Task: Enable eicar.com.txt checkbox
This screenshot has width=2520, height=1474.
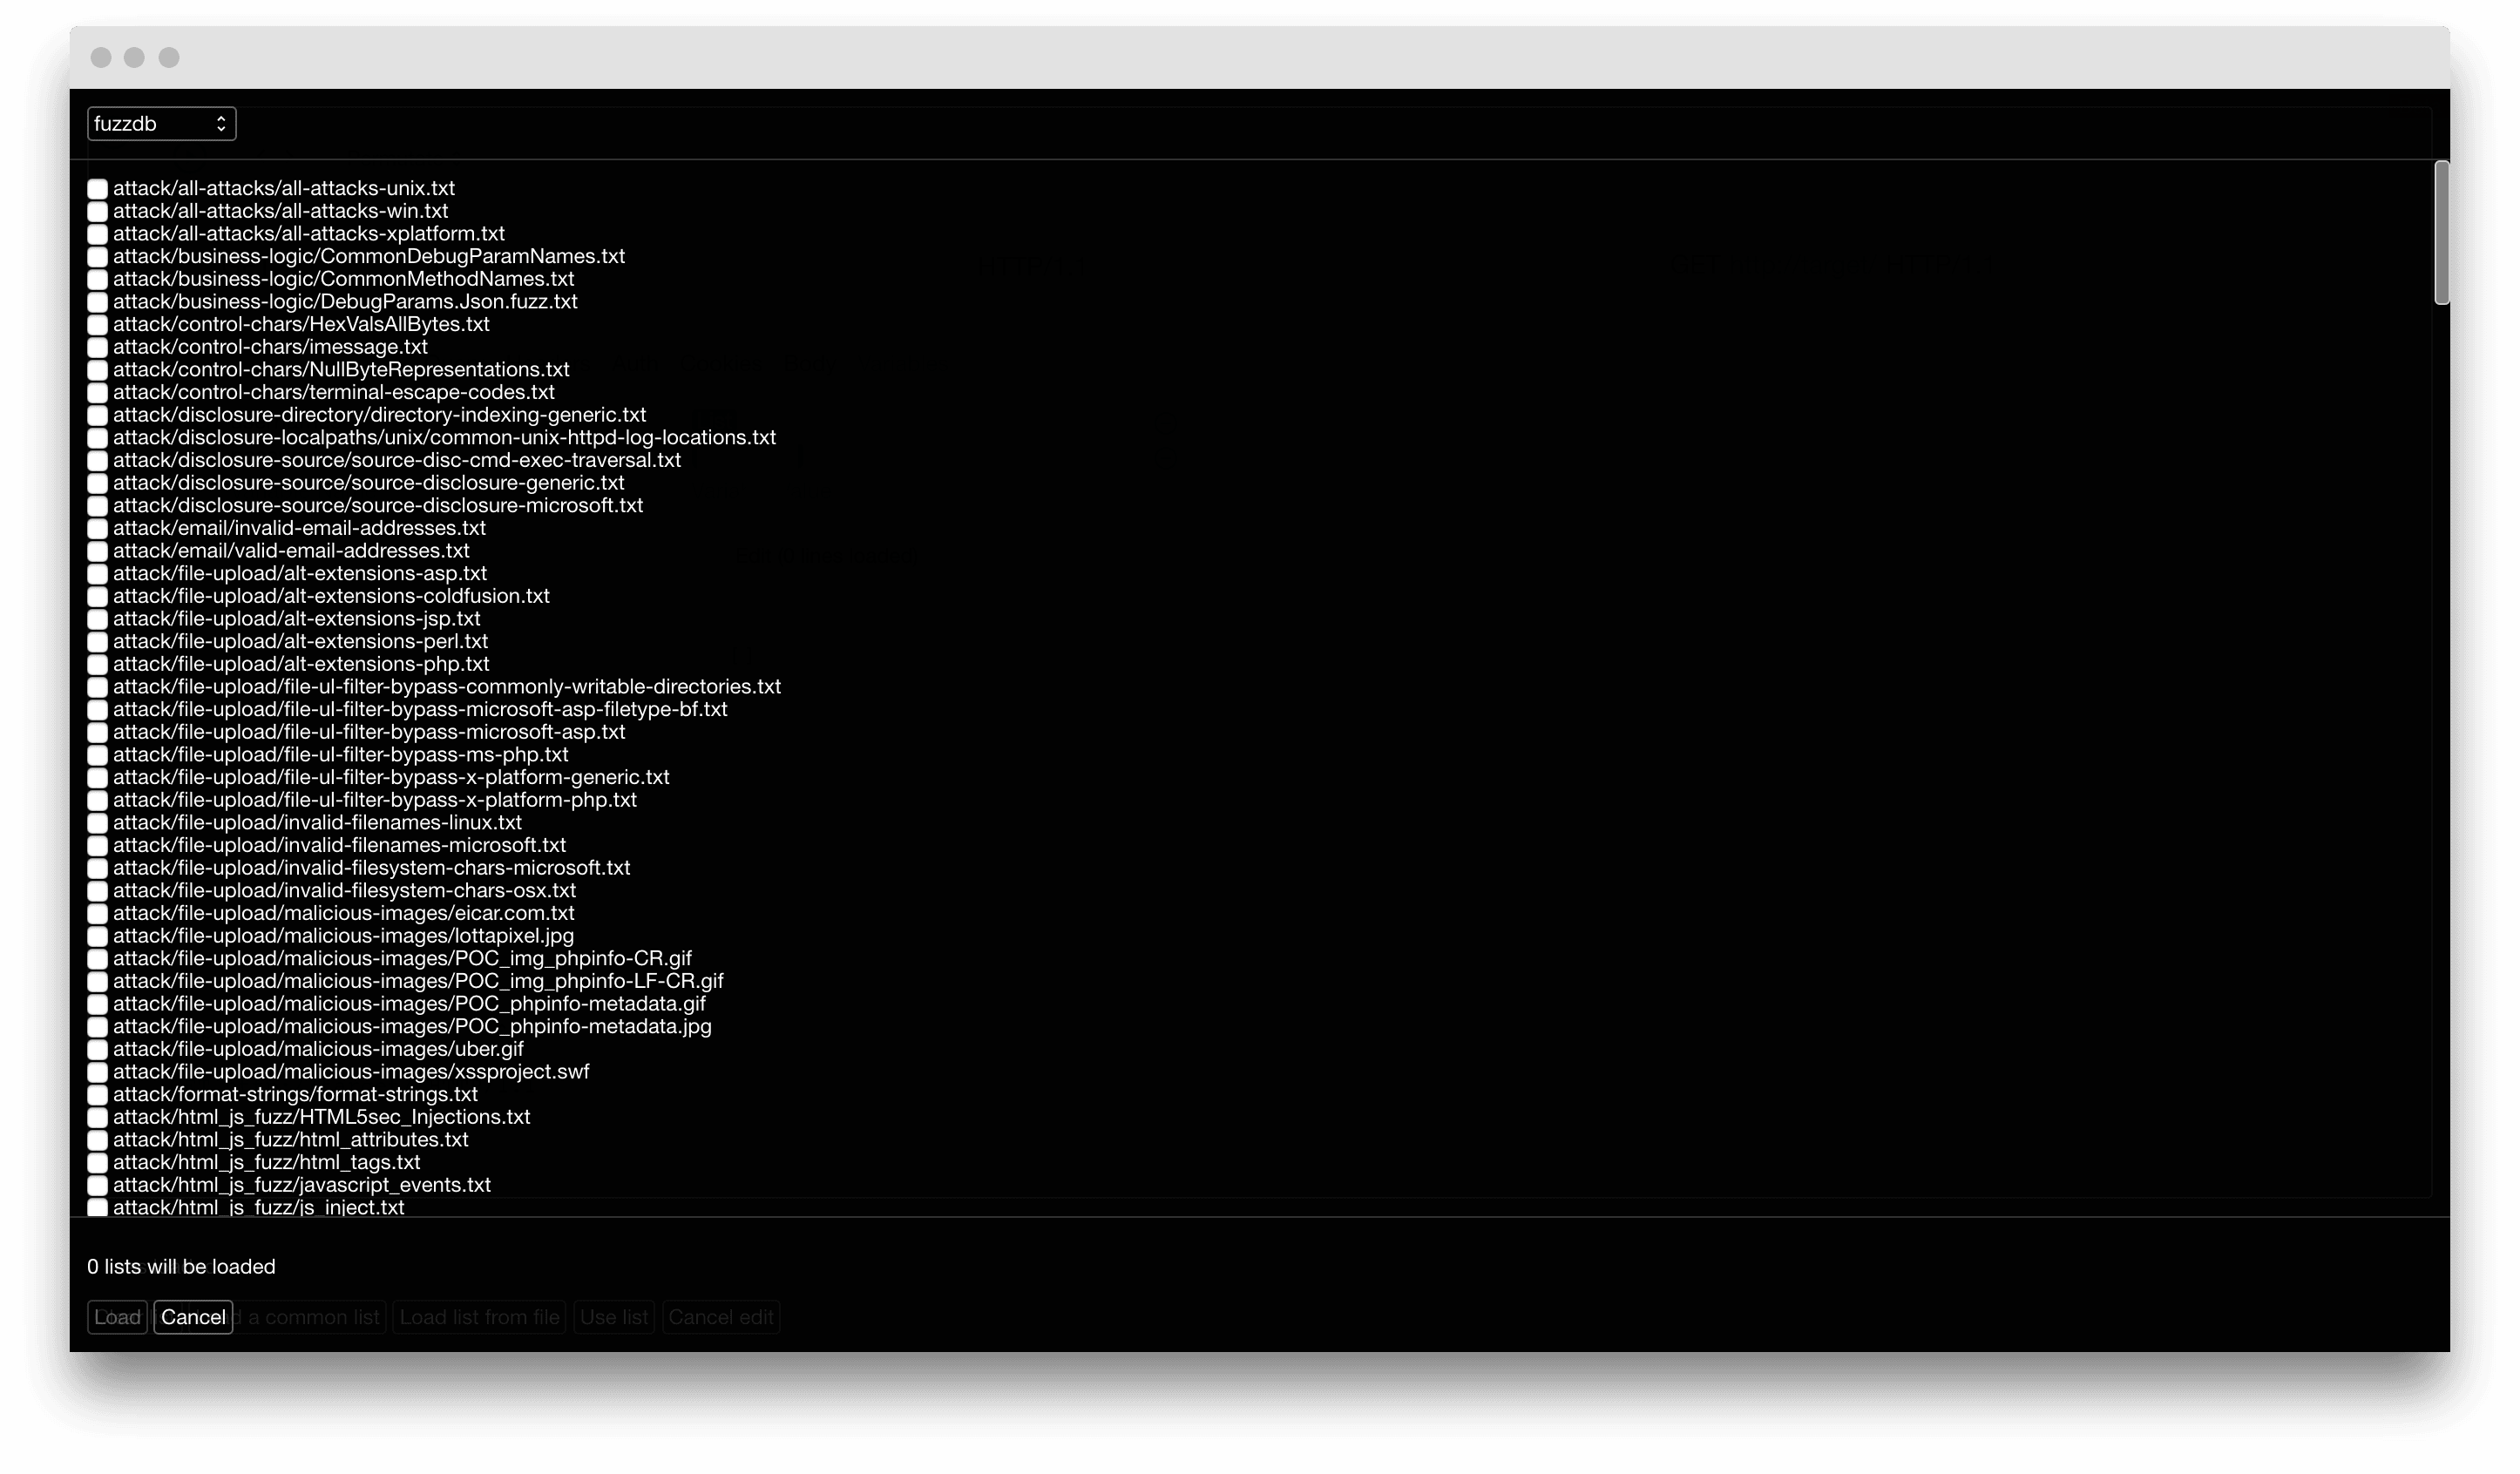Action: 97,914
